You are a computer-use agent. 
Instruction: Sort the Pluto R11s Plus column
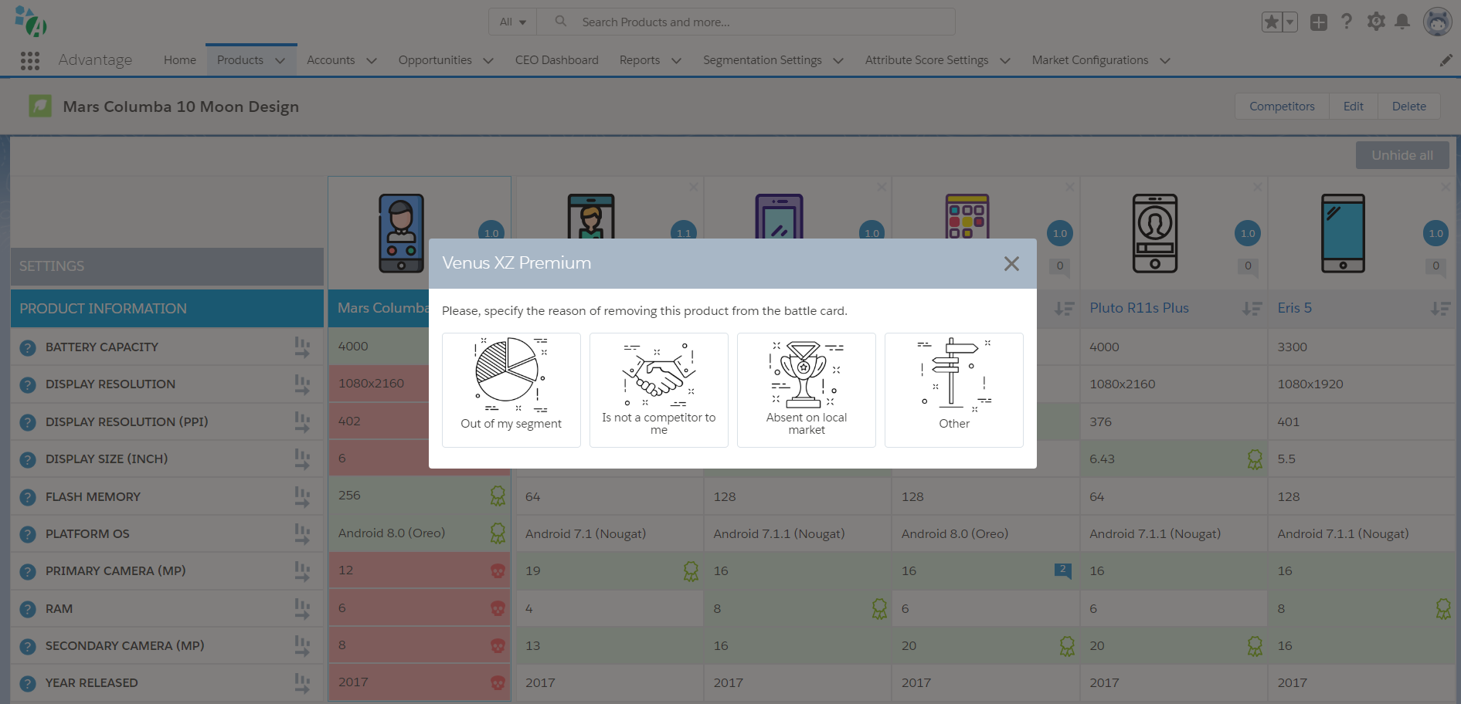click(x=1252, y=308)
